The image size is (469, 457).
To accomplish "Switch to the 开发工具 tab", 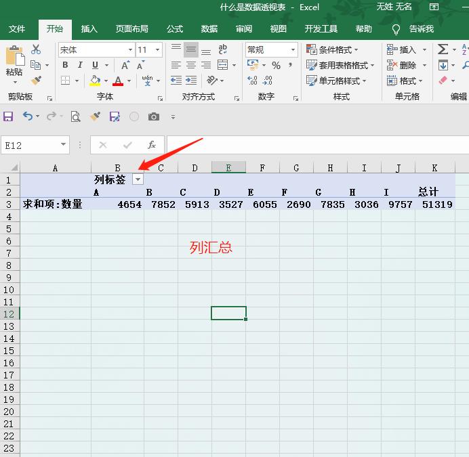I will click(x=321, y=28).
